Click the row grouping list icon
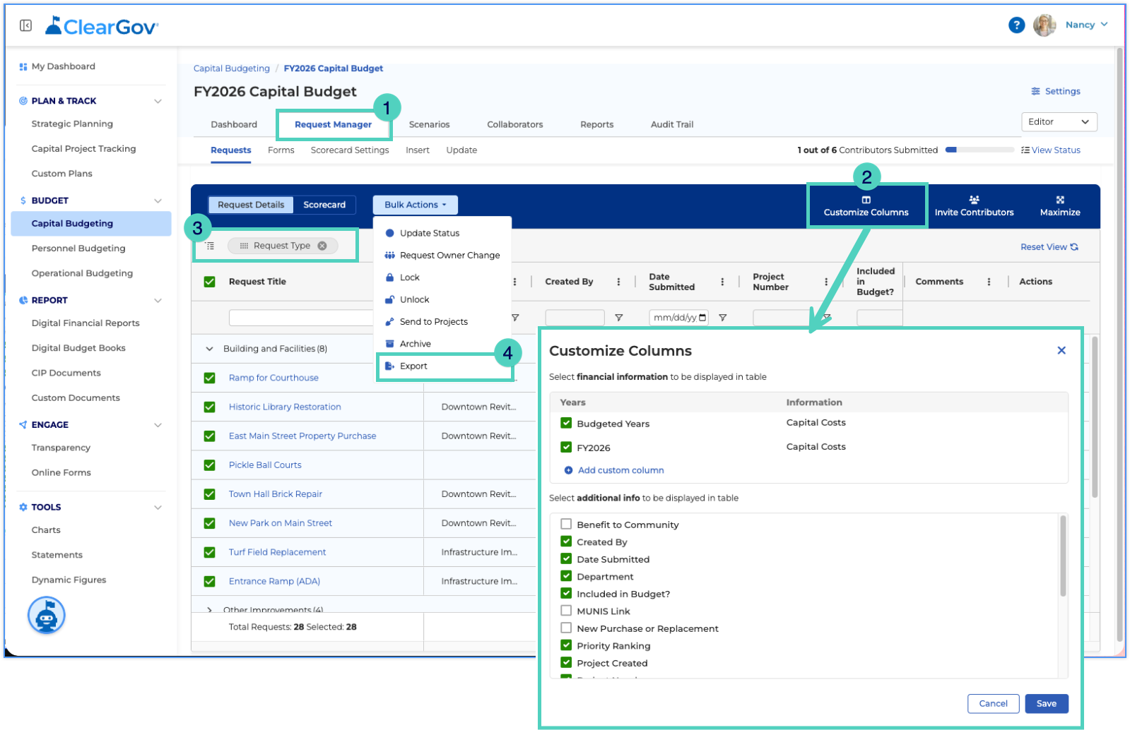Image resolution: width=1130 pixels, height=730 pixels. click(x=210, y=246)
